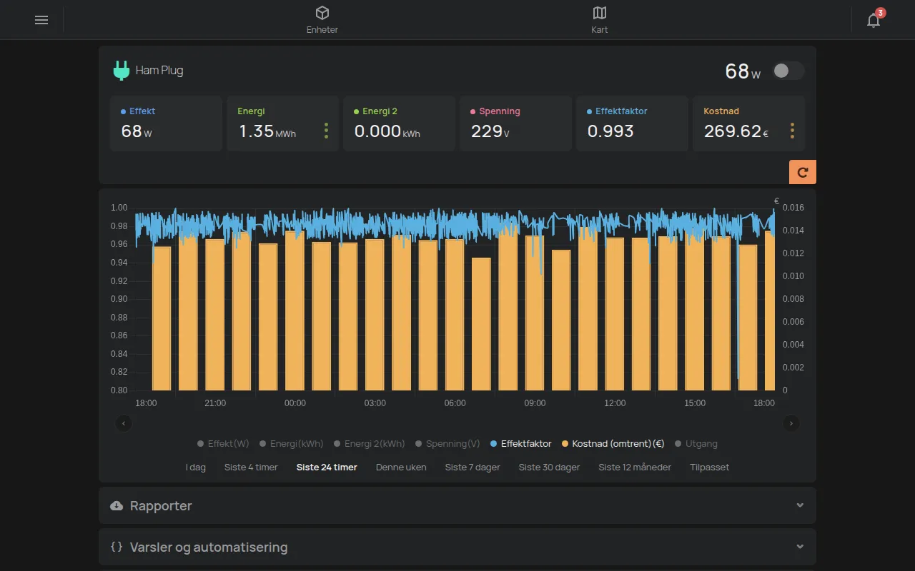The image size is (915, 571).
Task: Select the Effekt value card
Action: tap(166, 123)
